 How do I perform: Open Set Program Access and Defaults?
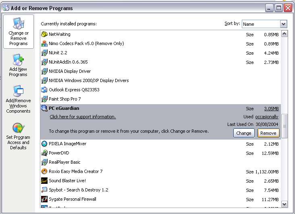(18, 136)
